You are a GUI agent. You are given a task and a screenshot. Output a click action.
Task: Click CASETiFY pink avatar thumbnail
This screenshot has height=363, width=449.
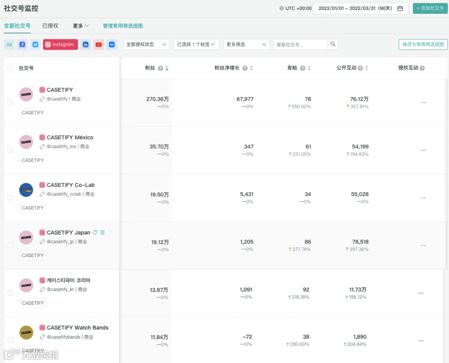coord(26,94)
